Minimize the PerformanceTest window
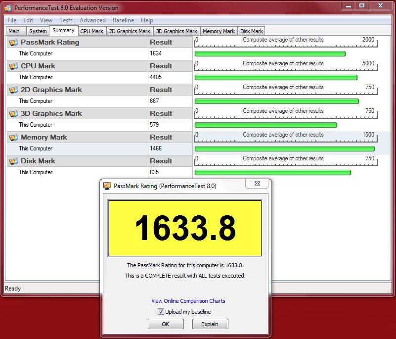Screen dimensions: 396x339 click(349, 6)
